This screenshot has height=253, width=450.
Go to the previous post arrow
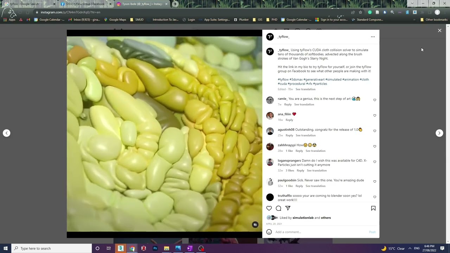coord(7,133)
